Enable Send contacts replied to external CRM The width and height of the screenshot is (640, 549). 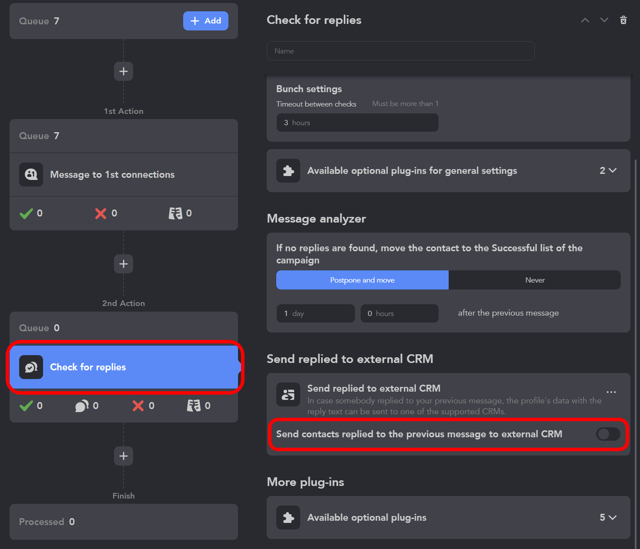click(x=607, y=434)
